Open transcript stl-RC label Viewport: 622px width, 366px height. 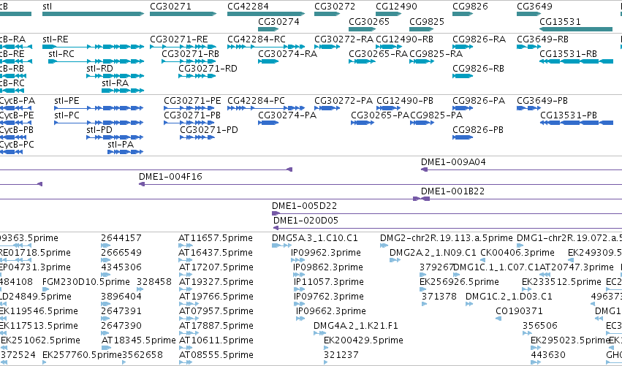click(61, 54)
